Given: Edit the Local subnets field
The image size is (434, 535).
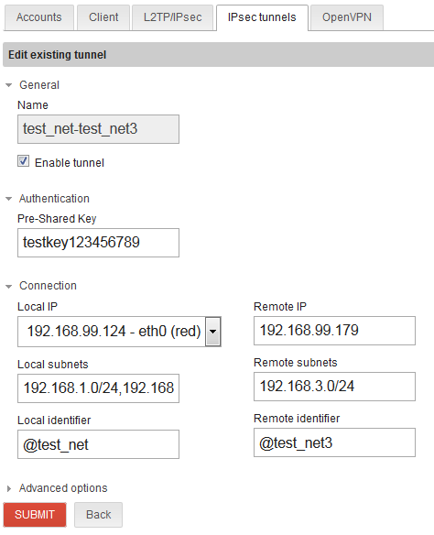Looking at the screenshot, I should coord(98,388).
